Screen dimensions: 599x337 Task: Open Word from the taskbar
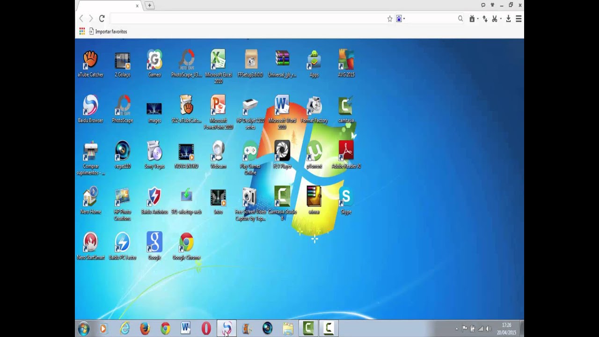click(186, 329)
